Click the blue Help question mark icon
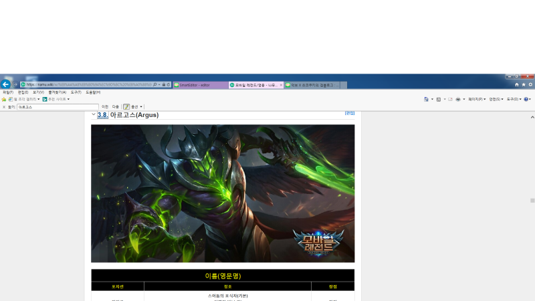Screen dimensions: 535x301 pyautogui.click(x=526, y=99)
